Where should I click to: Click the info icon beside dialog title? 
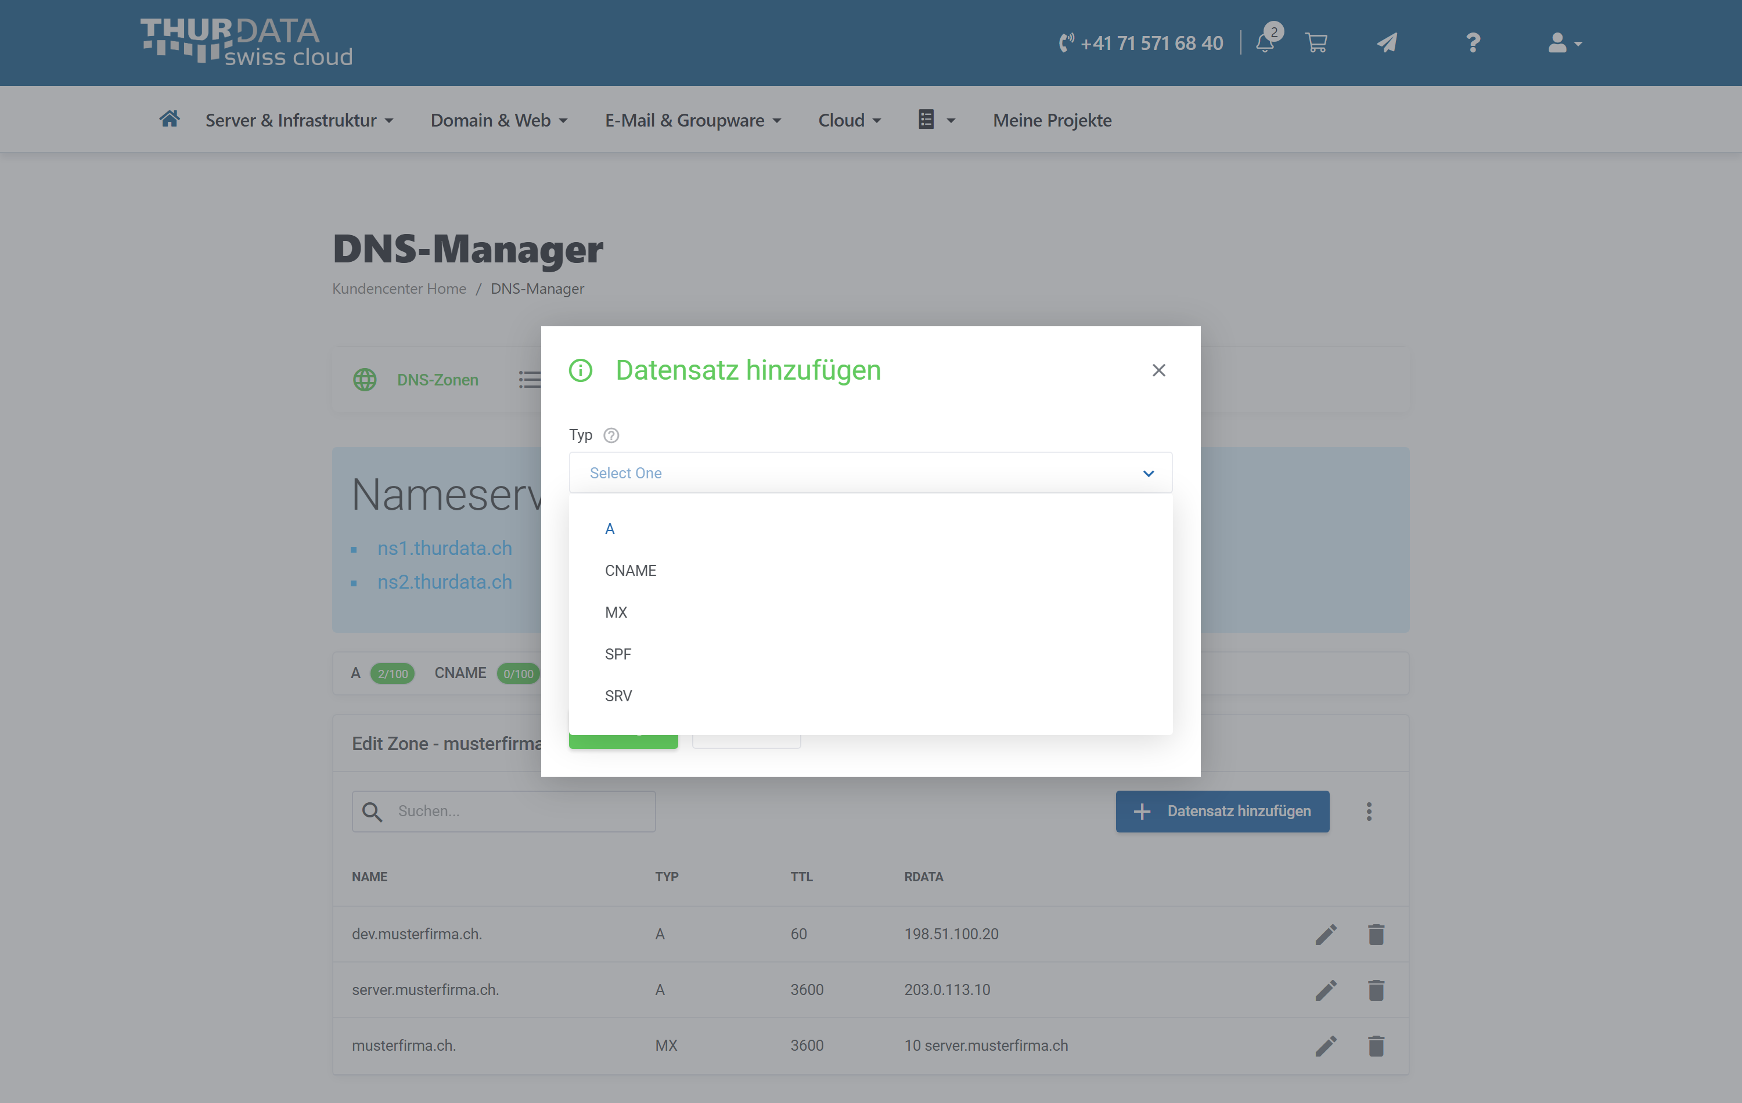point(580,370)
